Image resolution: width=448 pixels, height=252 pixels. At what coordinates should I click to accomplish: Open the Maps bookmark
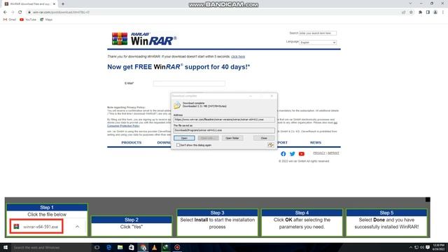[46, 20]
